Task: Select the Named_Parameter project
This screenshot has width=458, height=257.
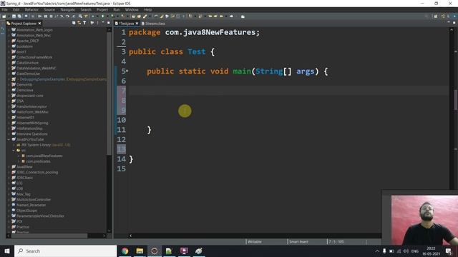Action: pos(31,205)
